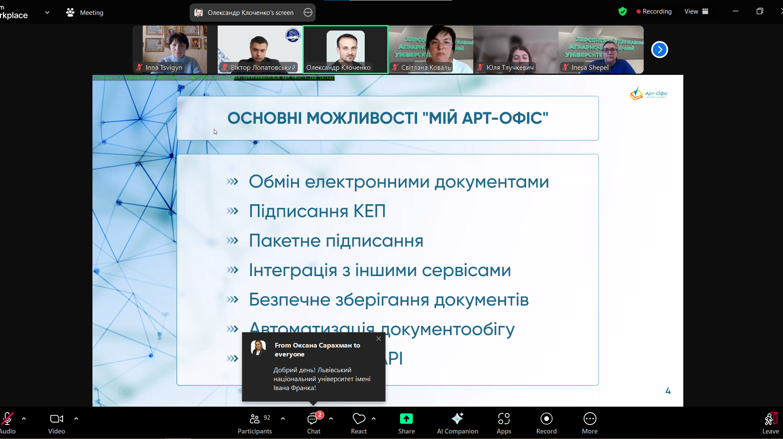Open screen share options ellipsis
This screenshot has height=439, width=783.
tap(308, 13)
